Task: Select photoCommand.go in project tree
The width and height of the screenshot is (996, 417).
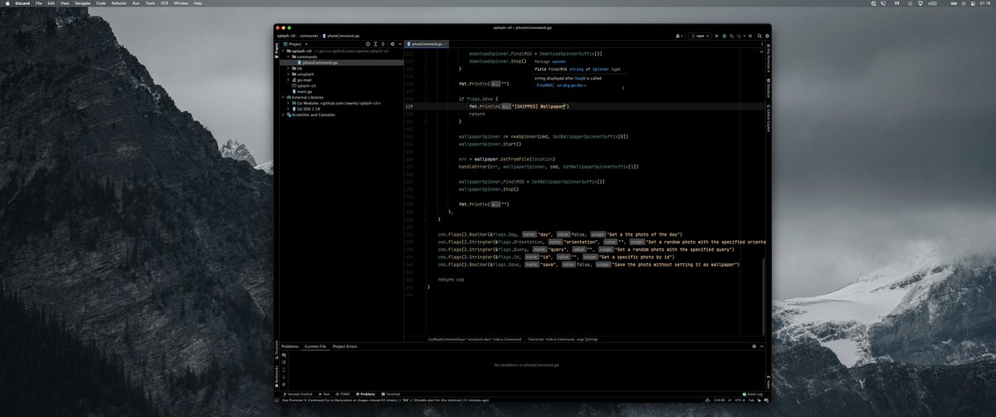Action: 320,62
